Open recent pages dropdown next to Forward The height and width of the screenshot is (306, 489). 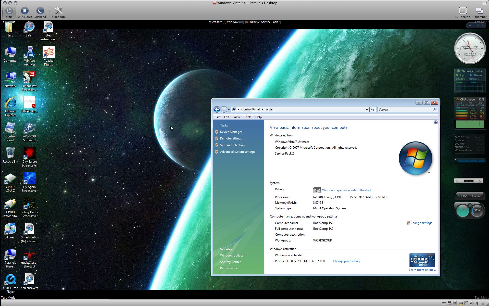point(229,109)
